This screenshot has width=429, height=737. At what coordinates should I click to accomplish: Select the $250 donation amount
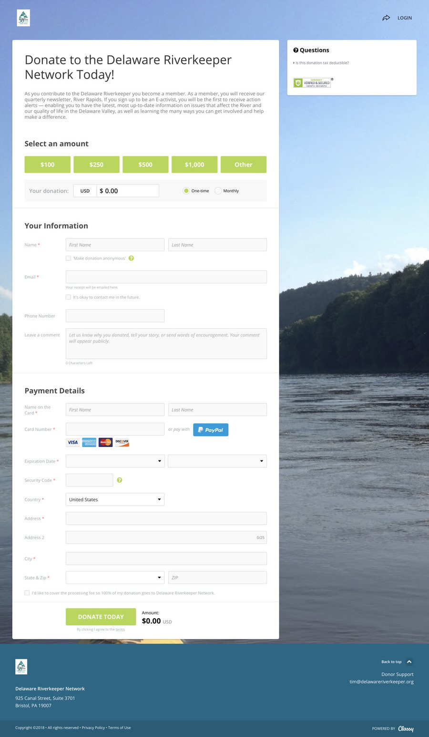[96, 165]
